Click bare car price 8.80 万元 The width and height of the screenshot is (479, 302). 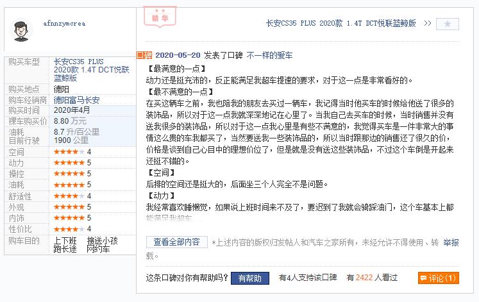(70, 121)
